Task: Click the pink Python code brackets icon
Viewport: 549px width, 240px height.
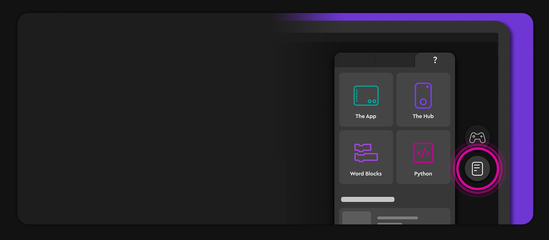Action: pyautogui.click(x=423, y=153)
